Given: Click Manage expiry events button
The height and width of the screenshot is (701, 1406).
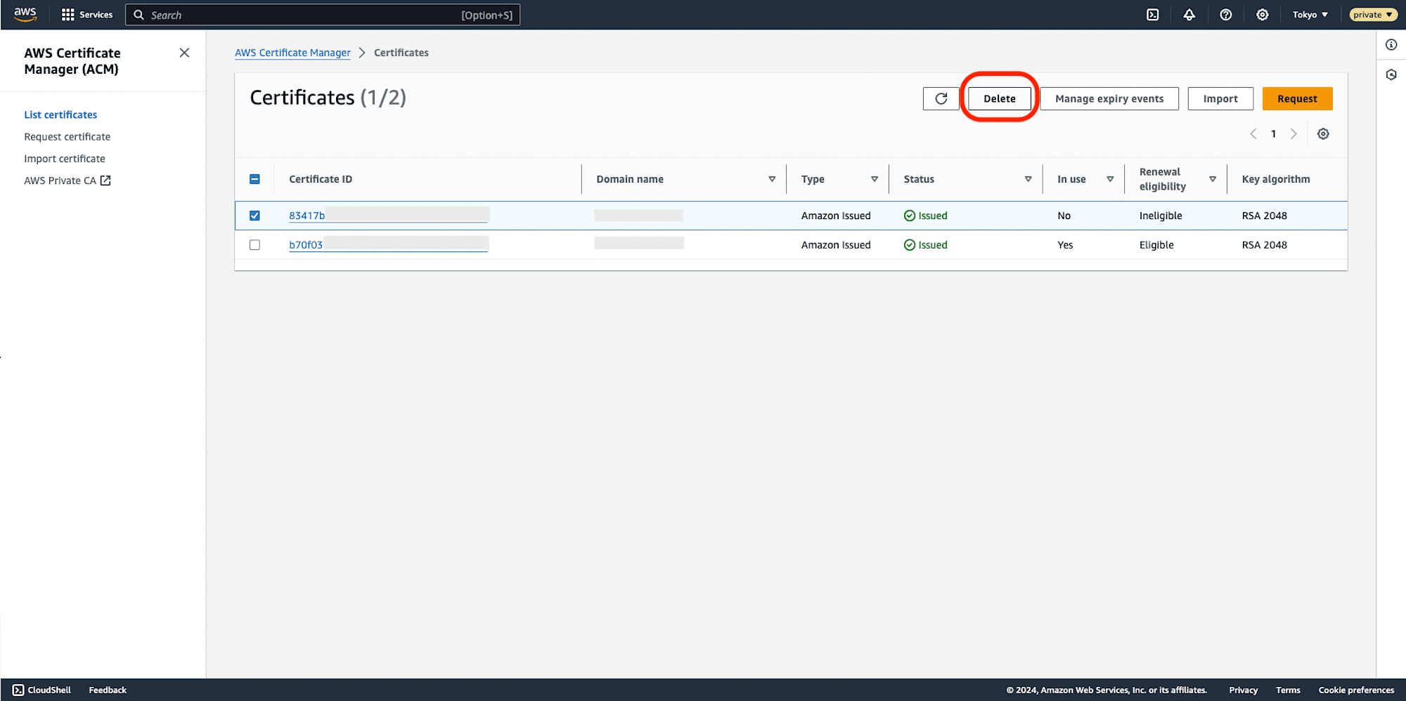Looking at the screenshot, I should pos(1109,98).
